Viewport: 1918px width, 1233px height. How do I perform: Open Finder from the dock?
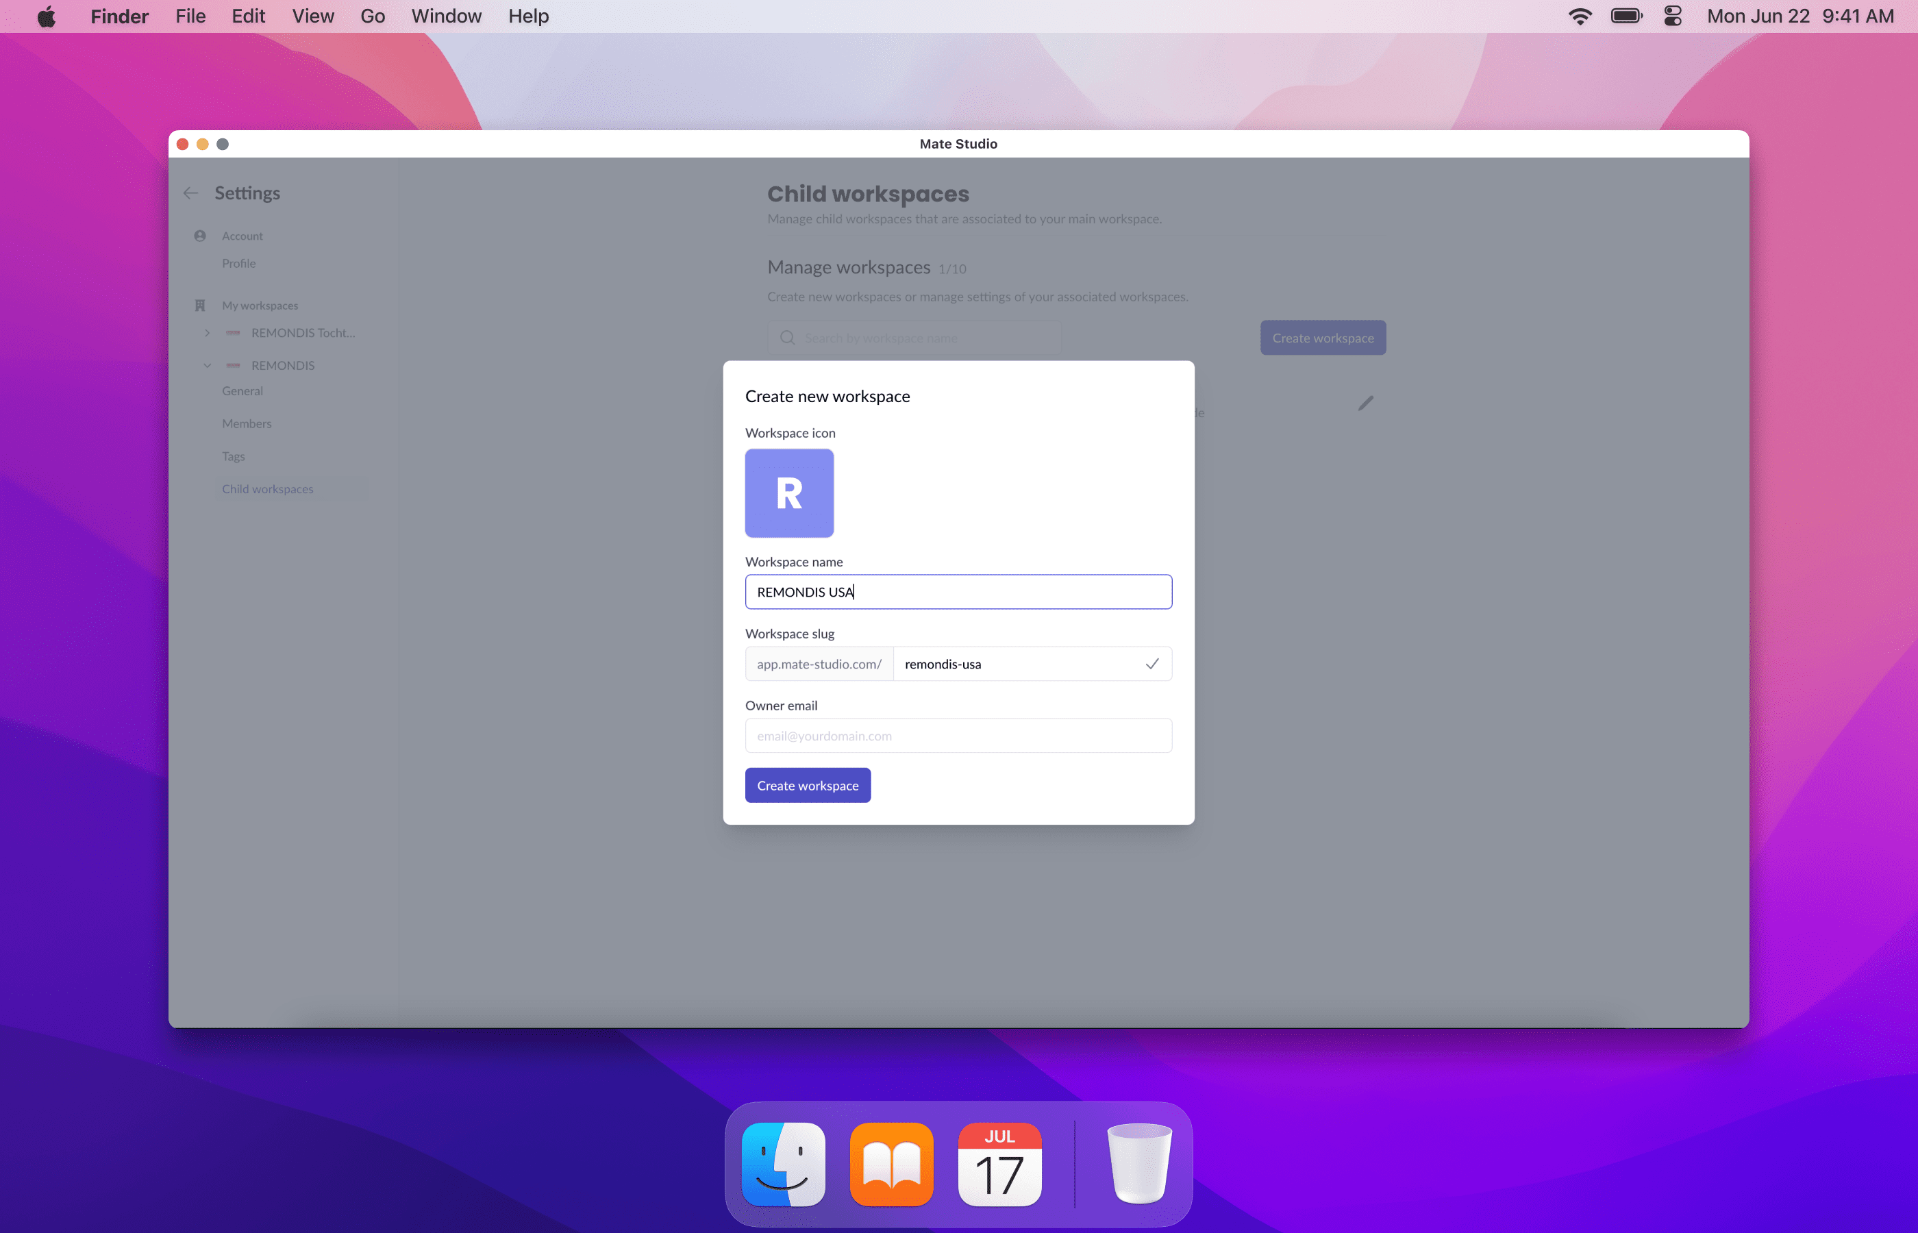tap(783, 1164)
